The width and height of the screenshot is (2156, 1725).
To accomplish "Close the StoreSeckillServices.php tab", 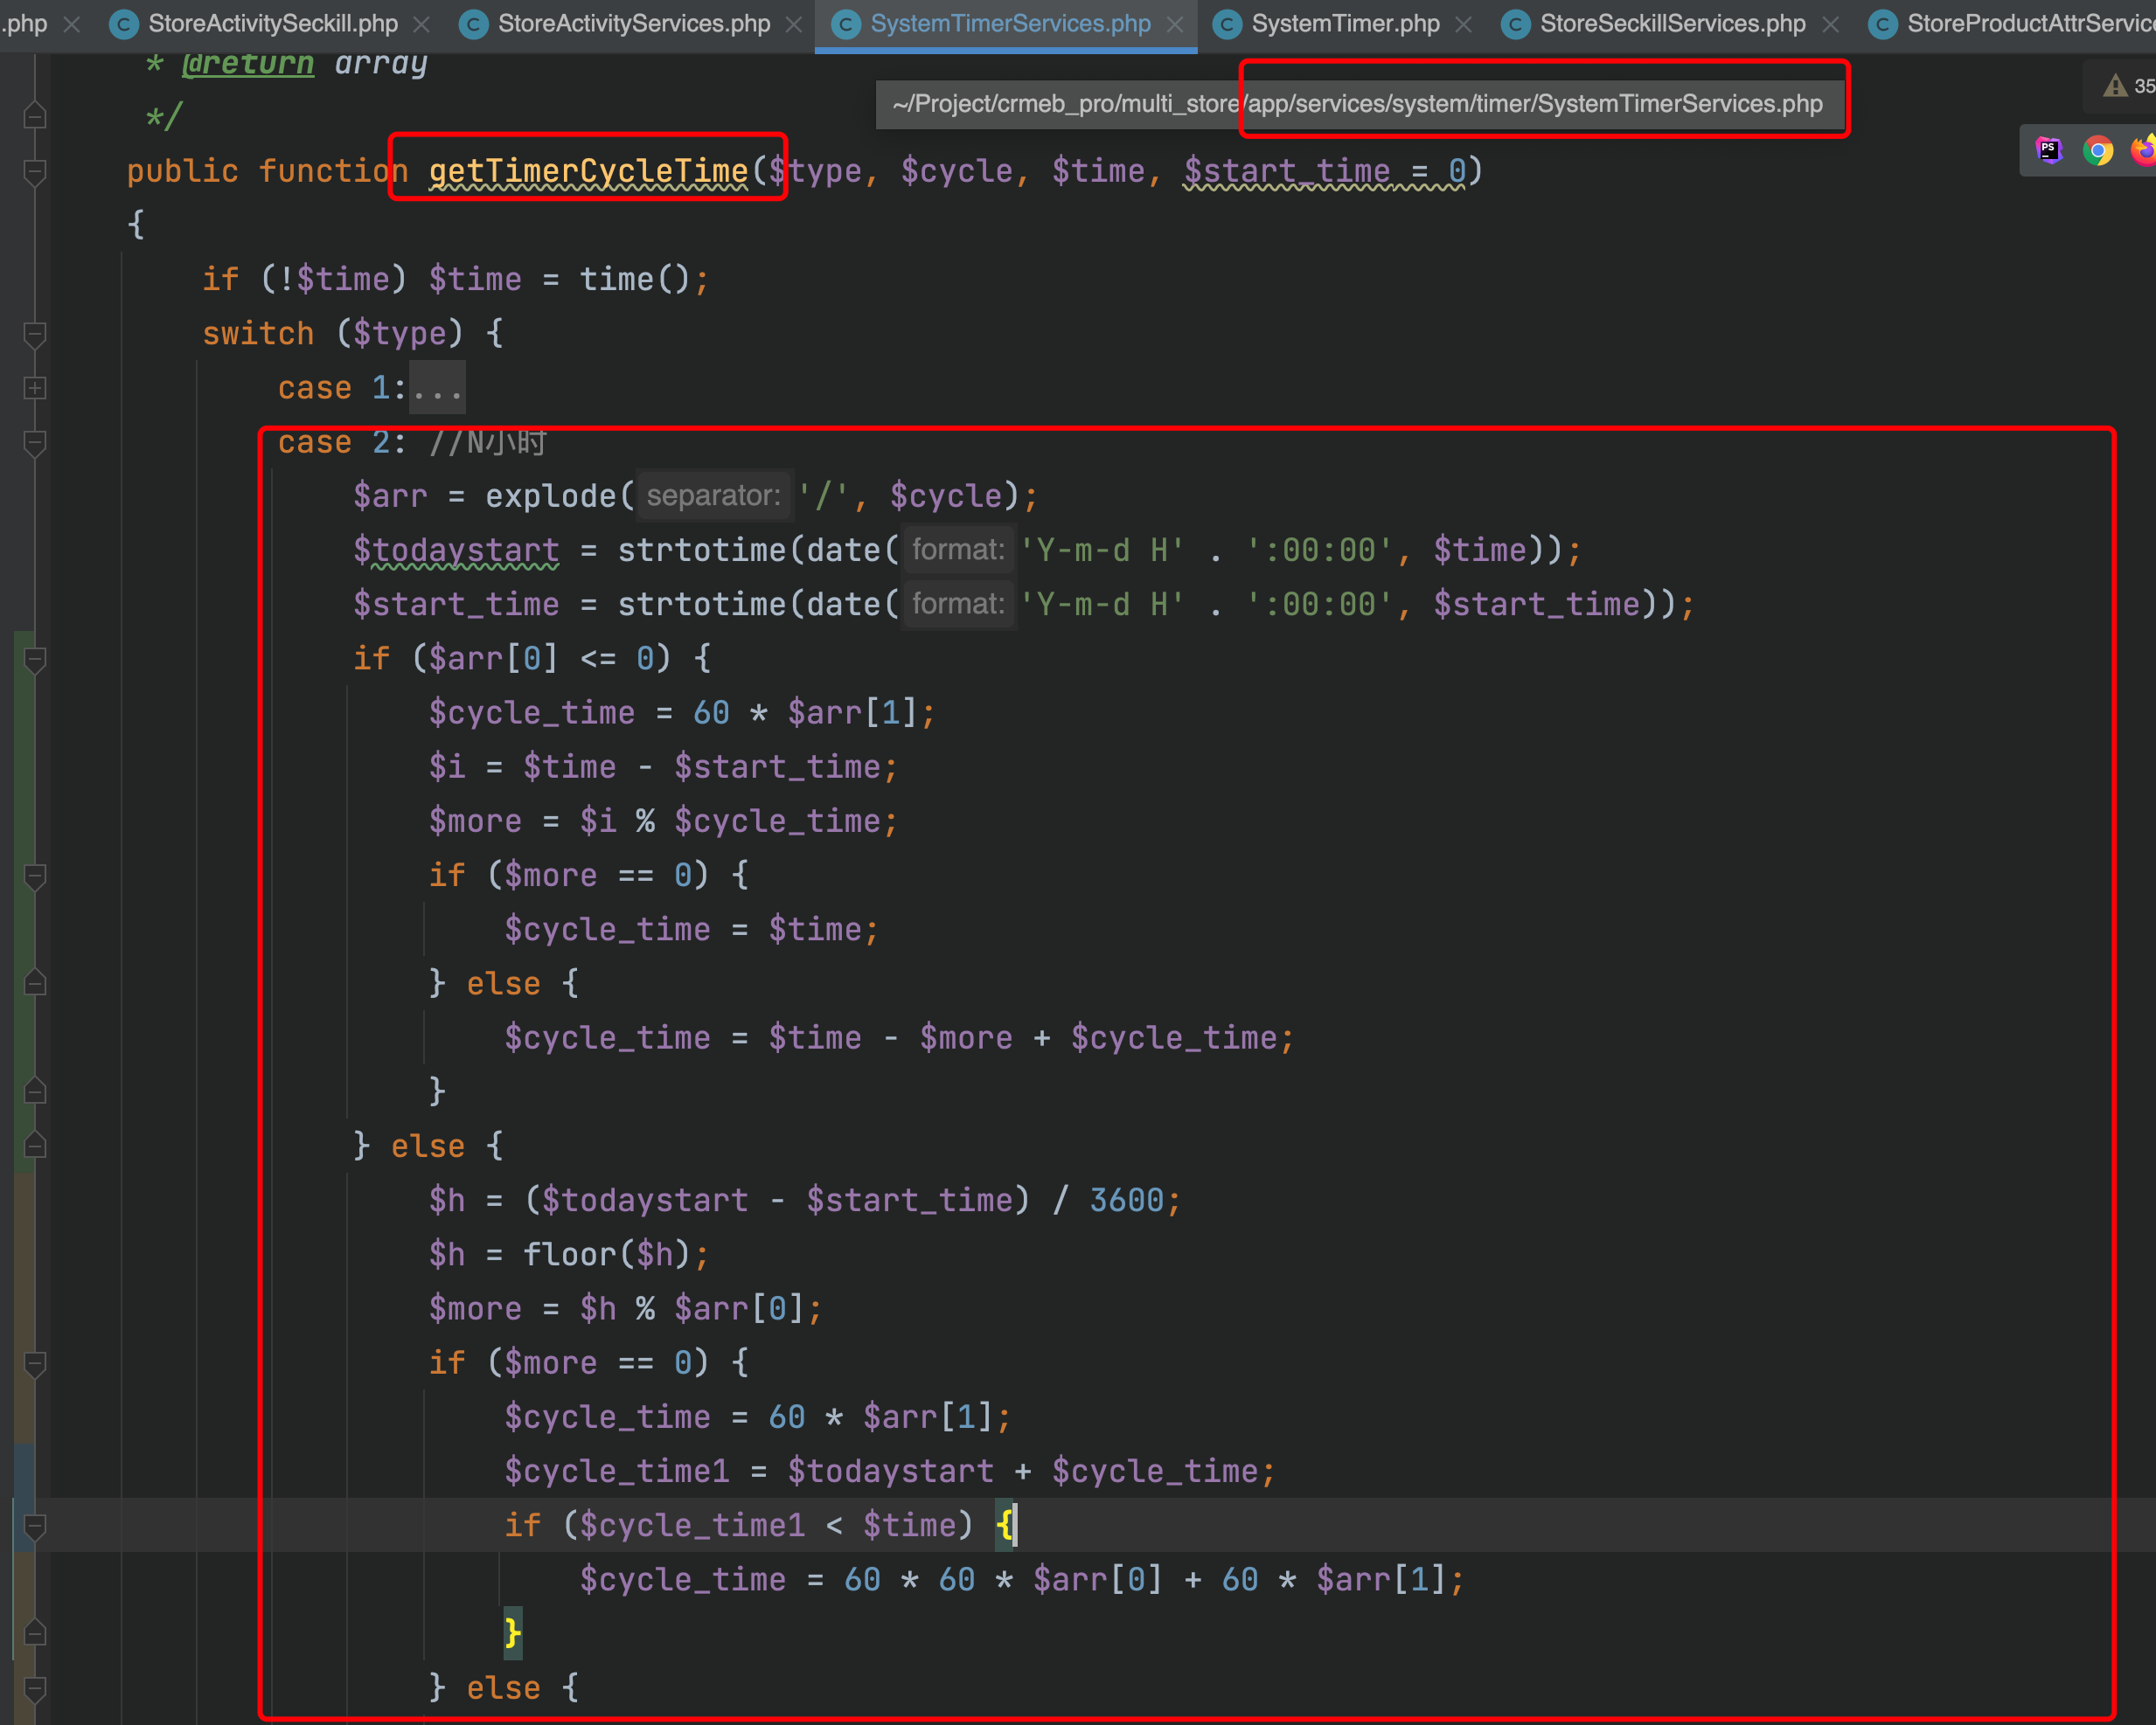I will pos(1830,24).
